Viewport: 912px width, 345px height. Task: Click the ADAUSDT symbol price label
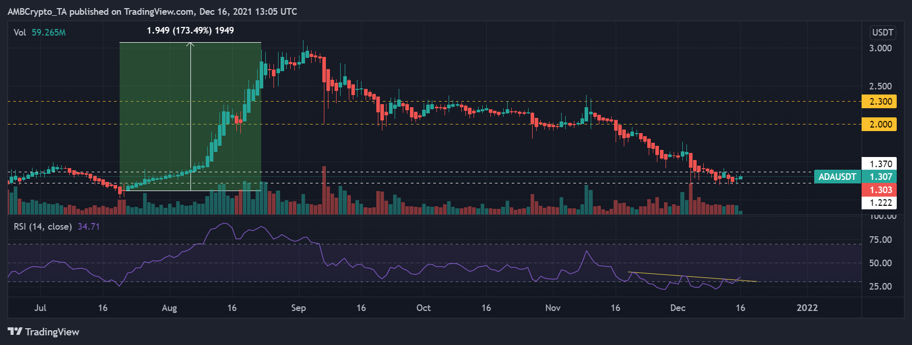click(838, 177)
